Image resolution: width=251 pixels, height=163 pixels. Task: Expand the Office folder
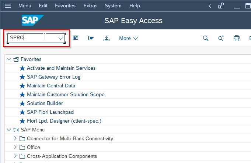pyautogui.click(x=15, y=147)
